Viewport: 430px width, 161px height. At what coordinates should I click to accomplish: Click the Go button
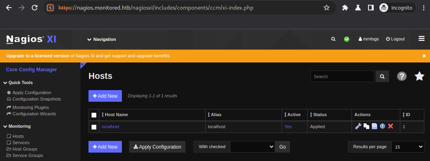tap(282, 147)
